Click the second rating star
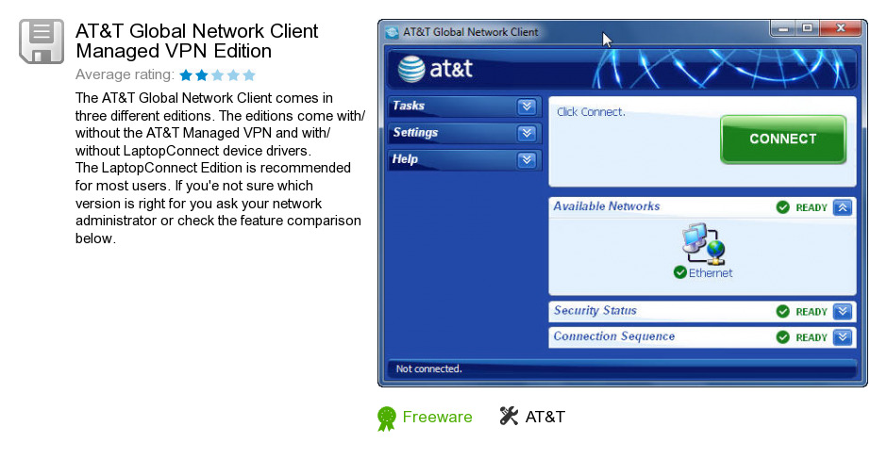The image size is (887, 460). (x=202, y=75)
